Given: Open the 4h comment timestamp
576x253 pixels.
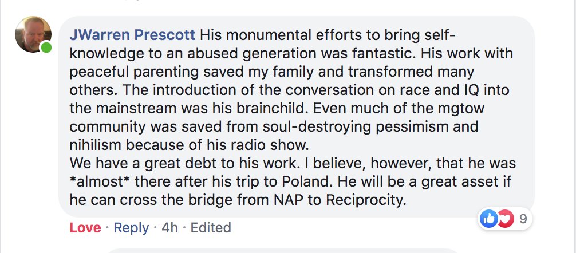Looking at the screenshot, I should coord(170,227).
